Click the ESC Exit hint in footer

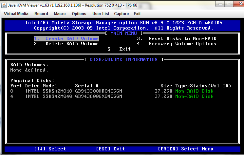point(110,149)
